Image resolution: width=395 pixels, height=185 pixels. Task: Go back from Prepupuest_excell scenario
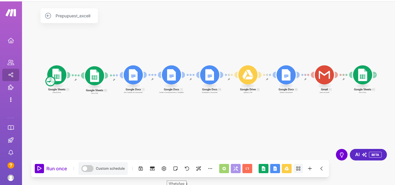(x=48, y=16)
